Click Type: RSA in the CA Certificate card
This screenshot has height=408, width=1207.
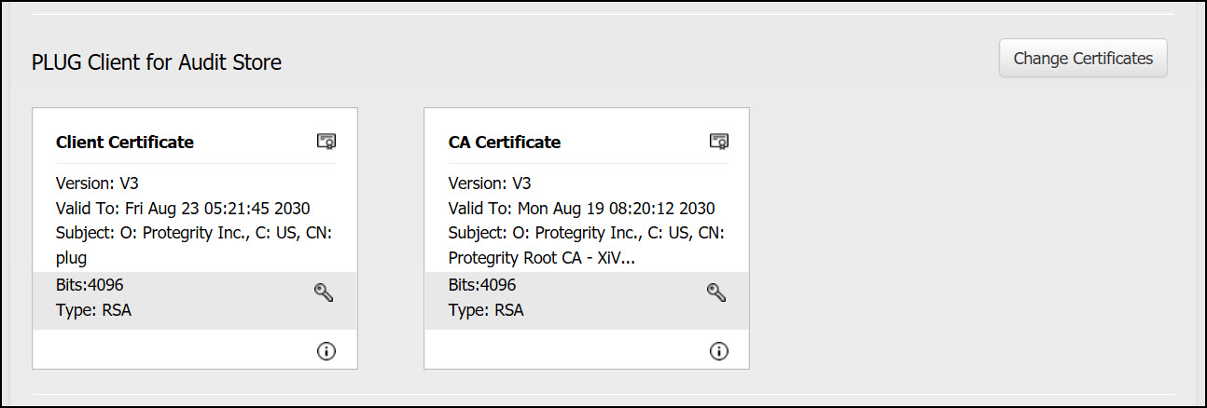(486, 310)
